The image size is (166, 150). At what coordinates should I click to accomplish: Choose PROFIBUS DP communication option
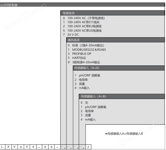(x=79, y=54)
